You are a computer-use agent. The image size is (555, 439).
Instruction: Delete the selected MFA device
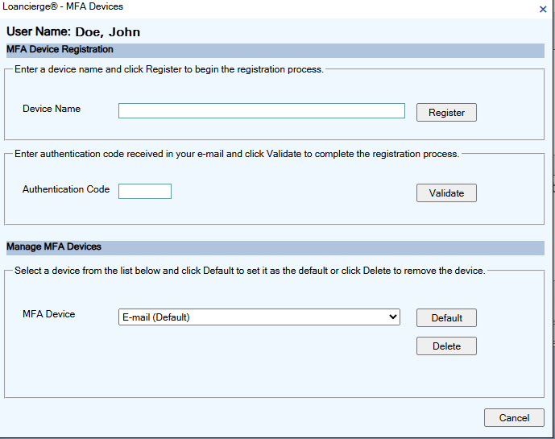point(446,346)
